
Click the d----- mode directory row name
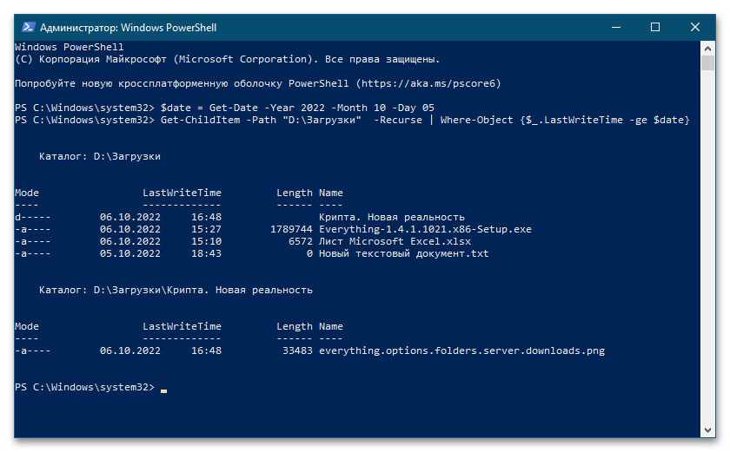(391, 217)
